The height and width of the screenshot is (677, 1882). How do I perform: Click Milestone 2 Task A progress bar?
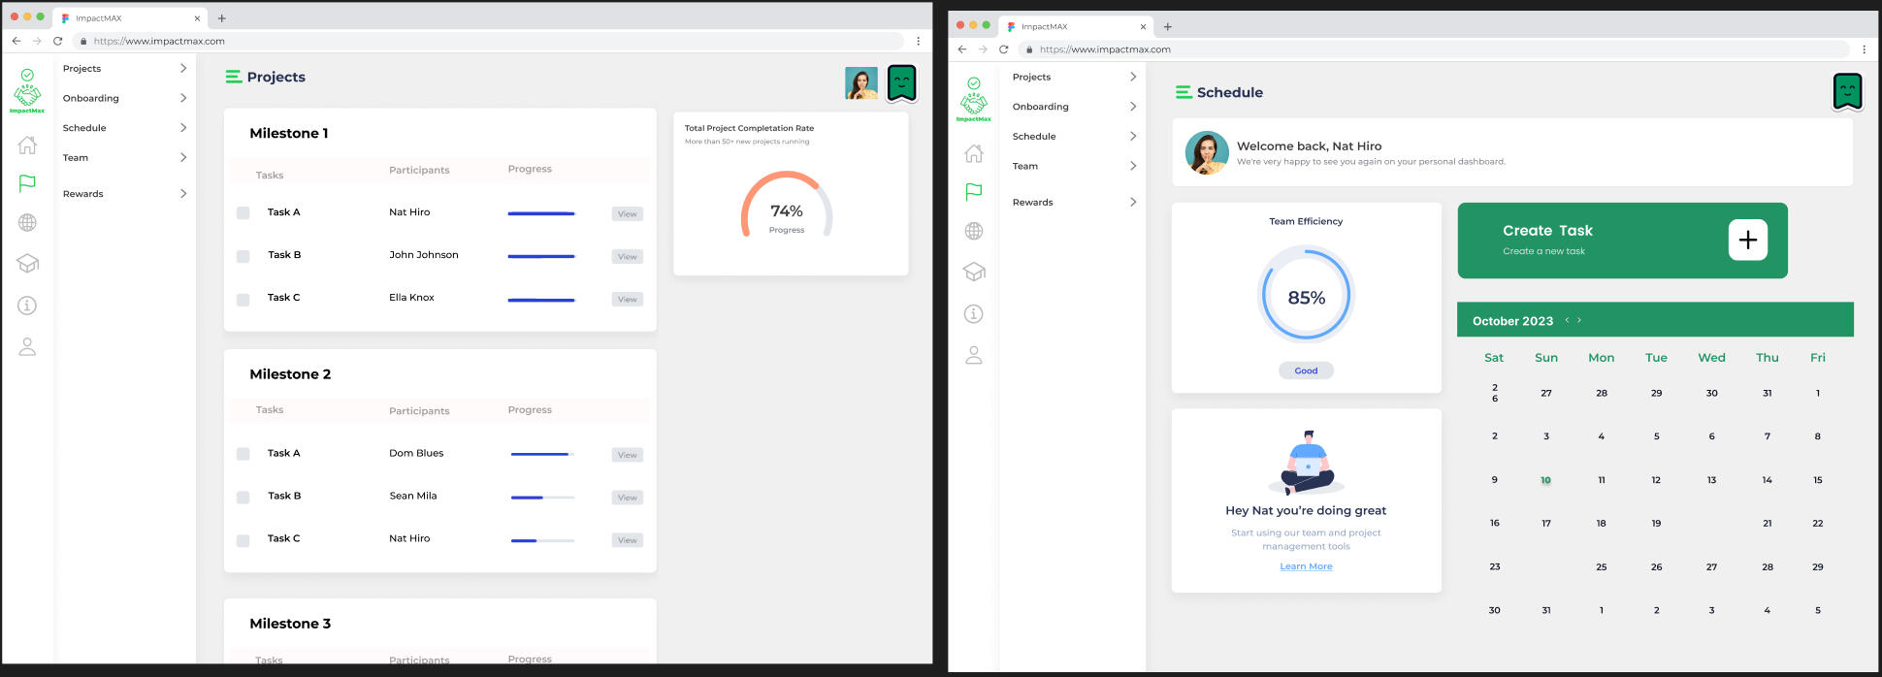pos(542,454)
